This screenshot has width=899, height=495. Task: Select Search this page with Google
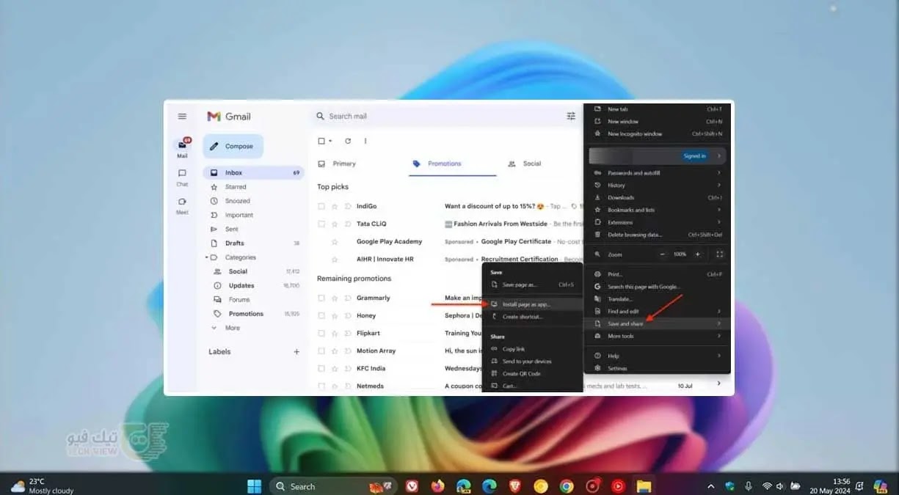658,287
